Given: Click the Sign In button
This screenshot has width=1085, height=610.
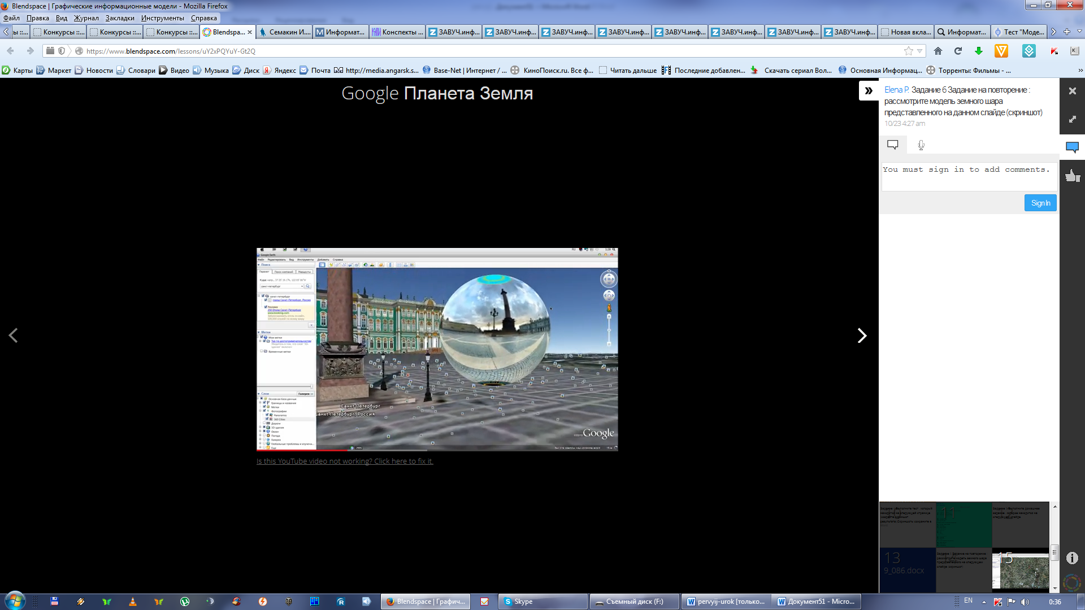Looking at the screenshot, I should (x=1040, y=203).
